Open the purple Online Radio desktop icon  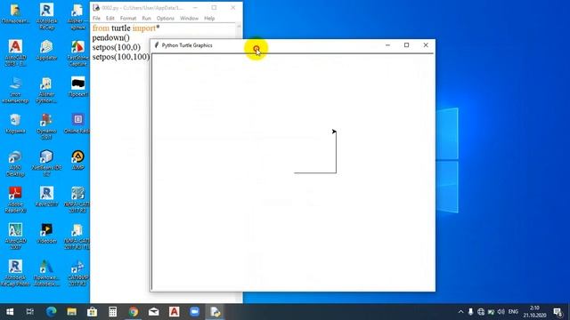[77, 124]
